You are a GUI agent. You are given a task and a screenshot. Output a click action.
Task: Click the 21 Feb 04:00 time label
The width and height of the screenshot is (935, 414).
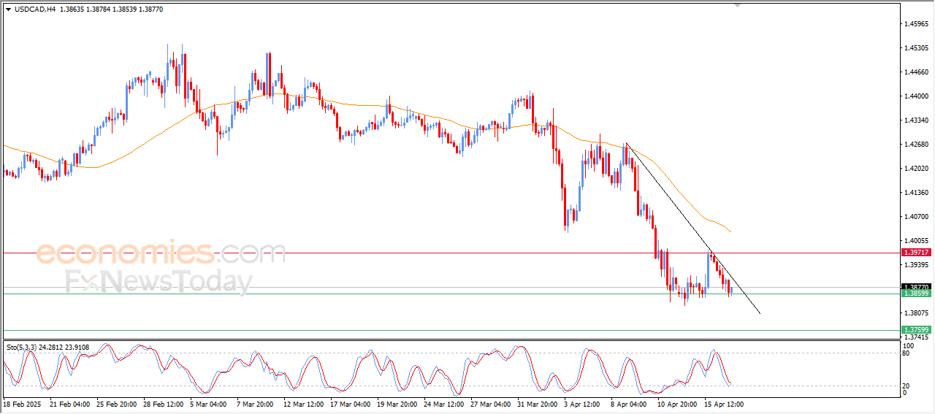(71, 404)
